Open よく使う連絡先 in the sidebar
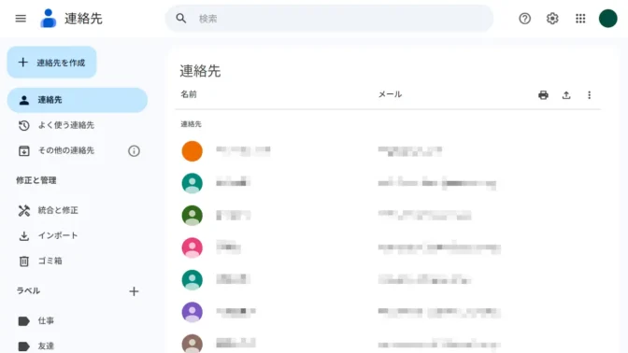Screen dimensions: 628x353 [78, 125]
